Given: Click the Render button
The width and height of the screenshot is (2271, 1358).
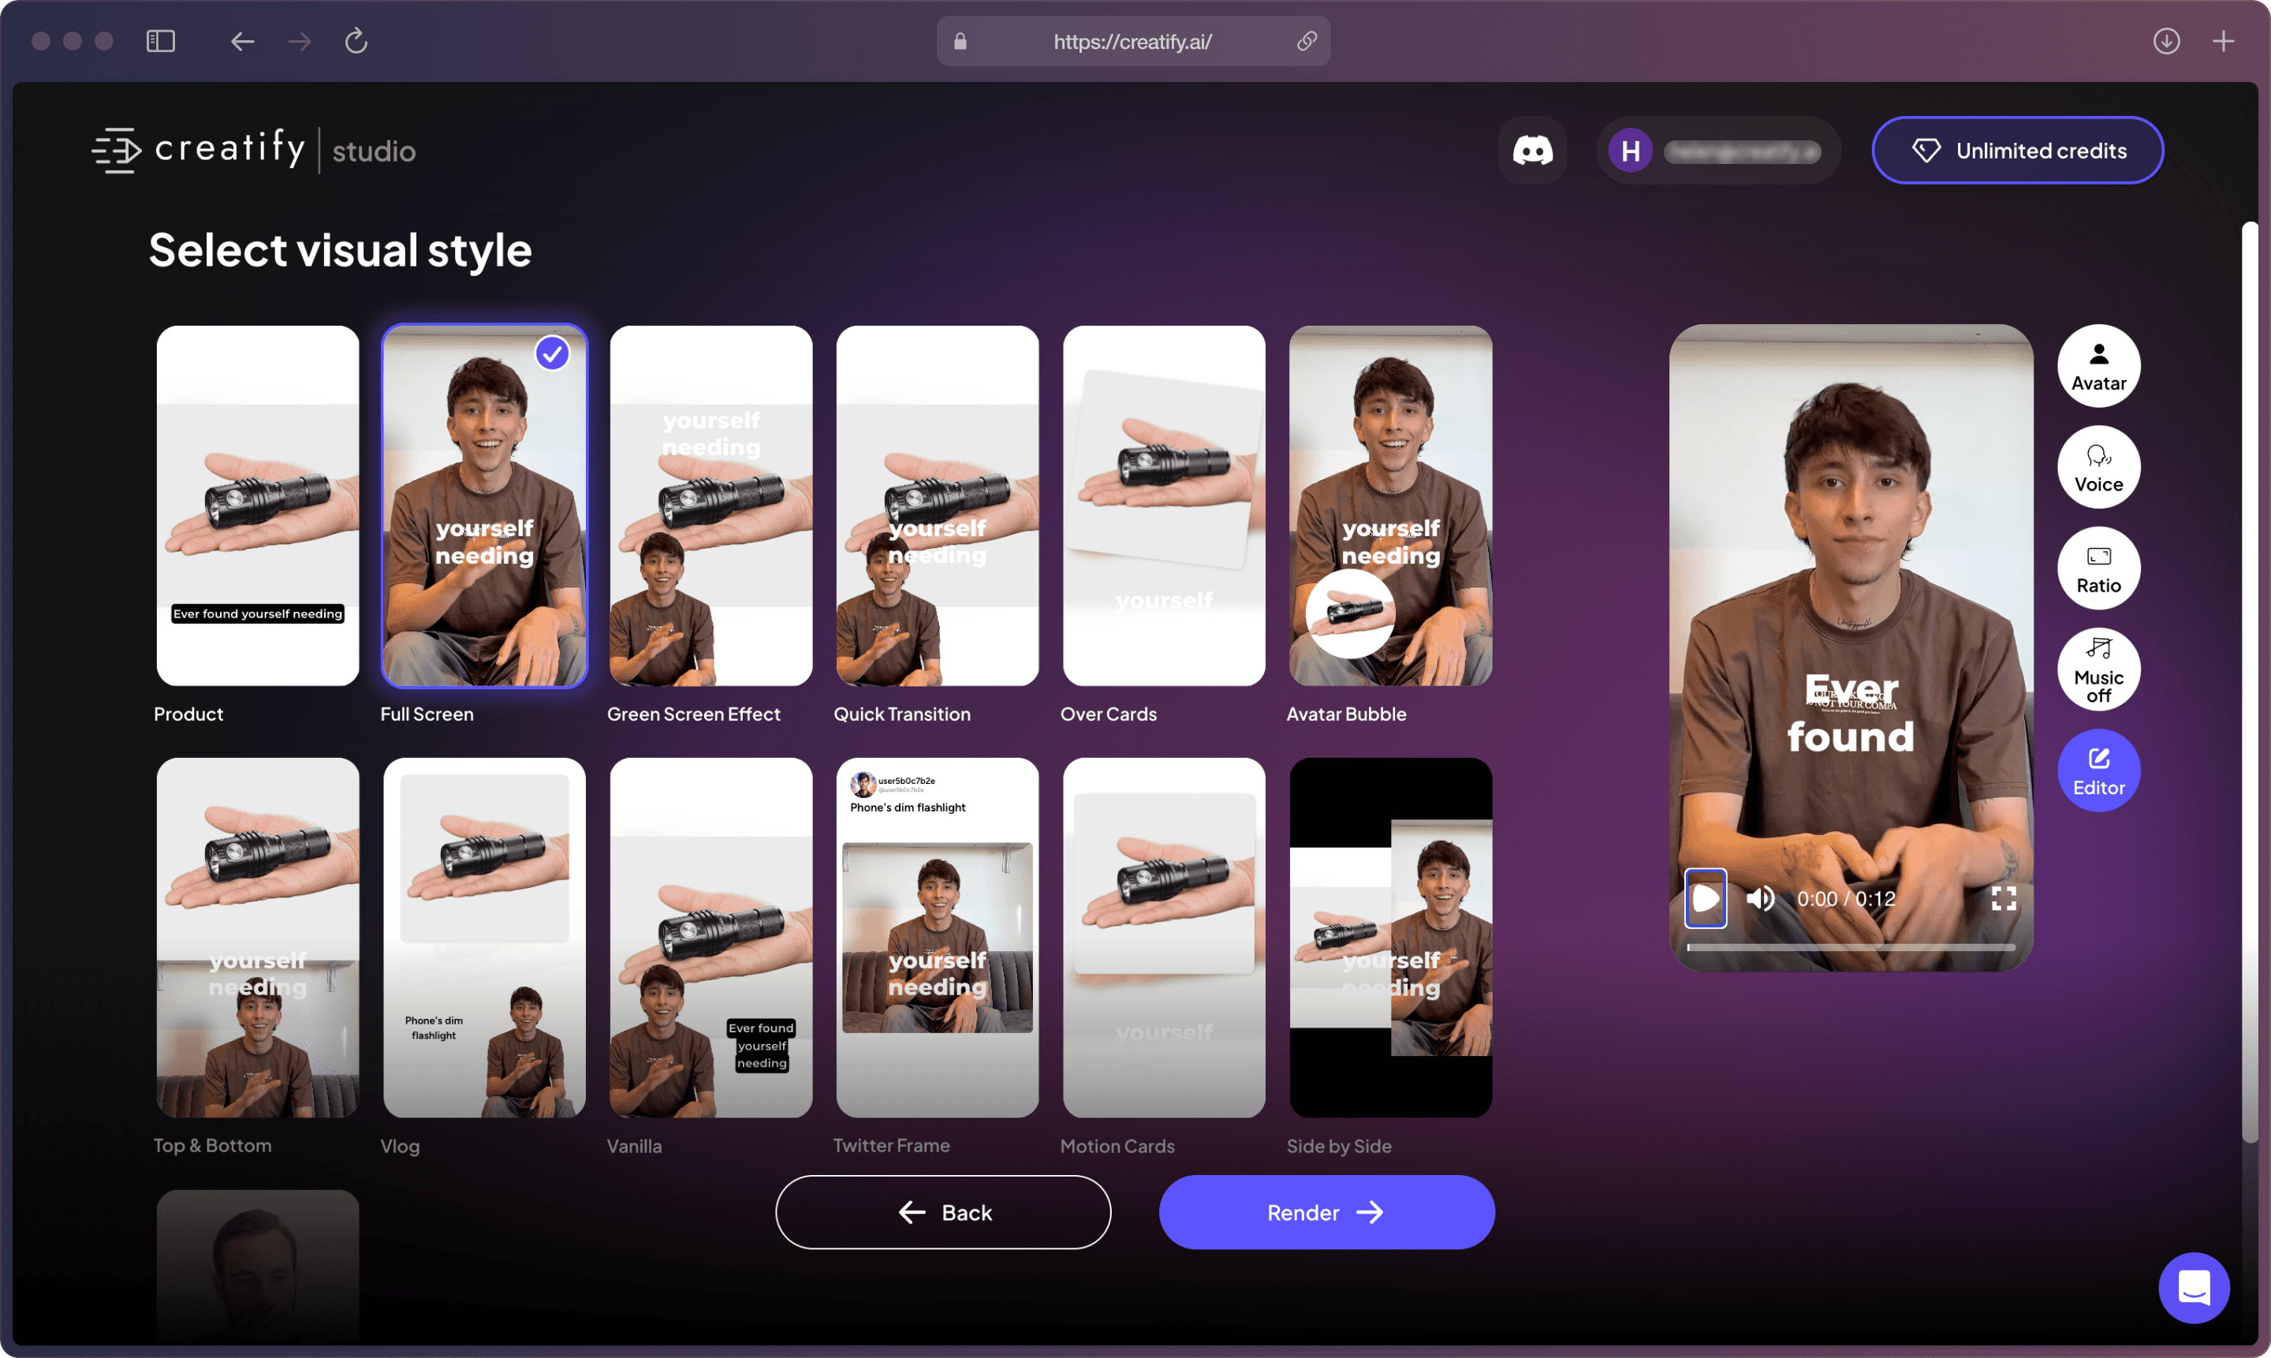Looking at the screenshot, I should coord(1326,1213).
